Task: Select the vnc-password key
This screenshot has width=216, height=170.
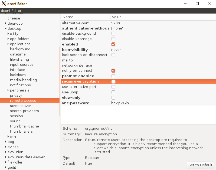Action: pyautogui.click(x=76, y=103)
